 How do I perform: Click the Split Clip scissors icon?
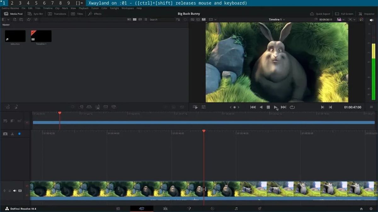coord(12,134)
